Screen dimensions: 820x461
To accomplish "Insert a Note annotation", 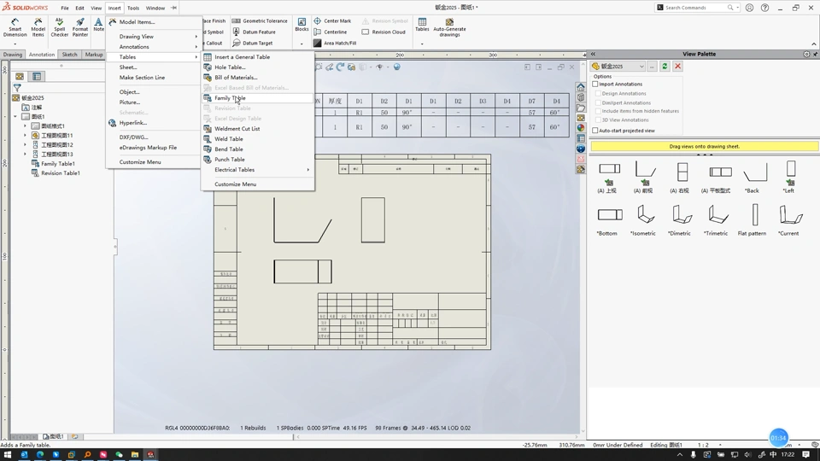I will click(x=98, y=25).
